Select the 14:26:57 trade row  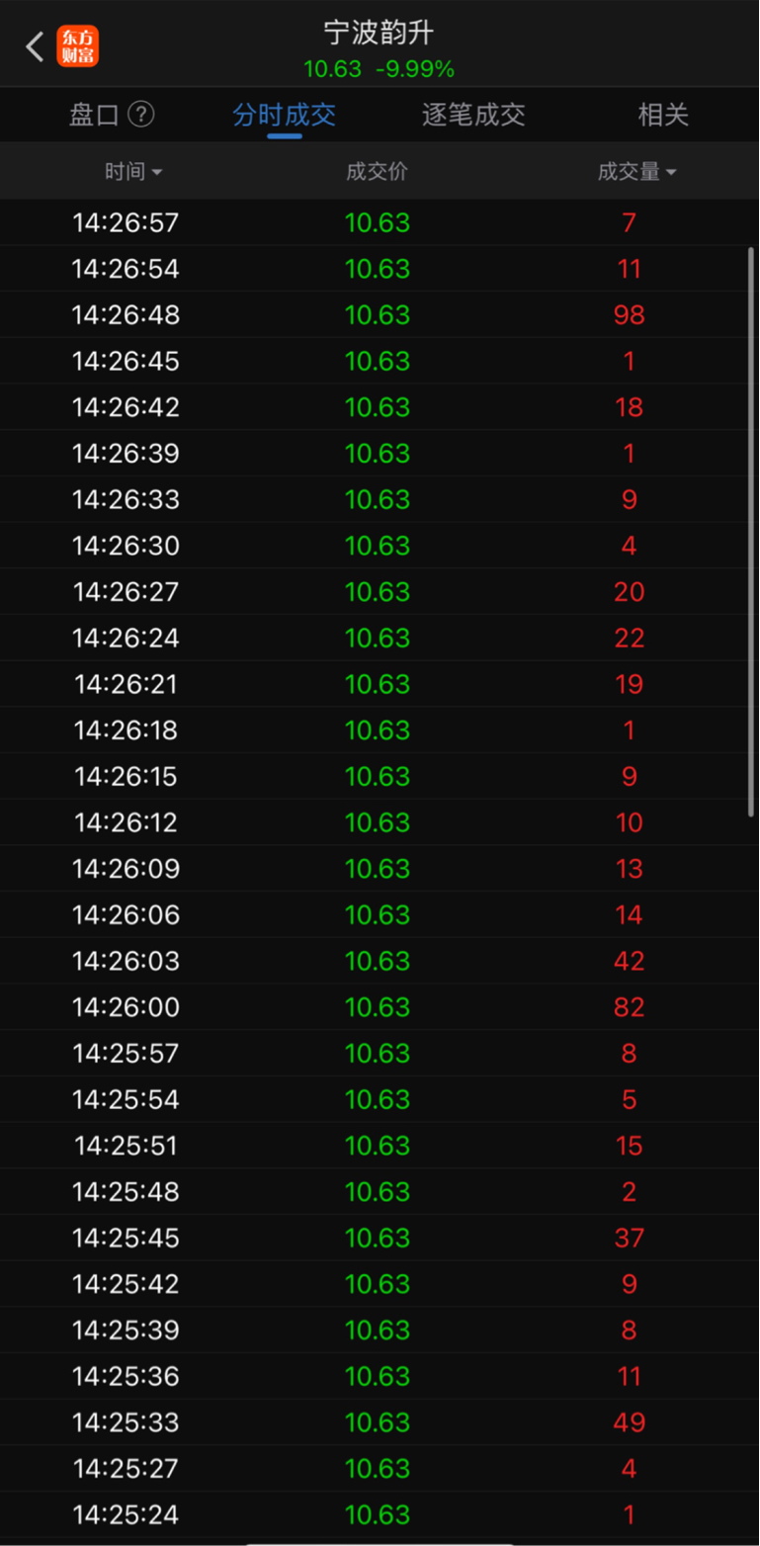380,222
